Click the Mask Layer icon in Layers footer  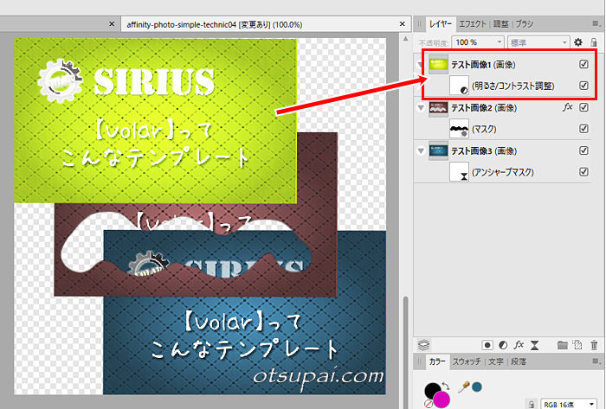click(487, 345)
